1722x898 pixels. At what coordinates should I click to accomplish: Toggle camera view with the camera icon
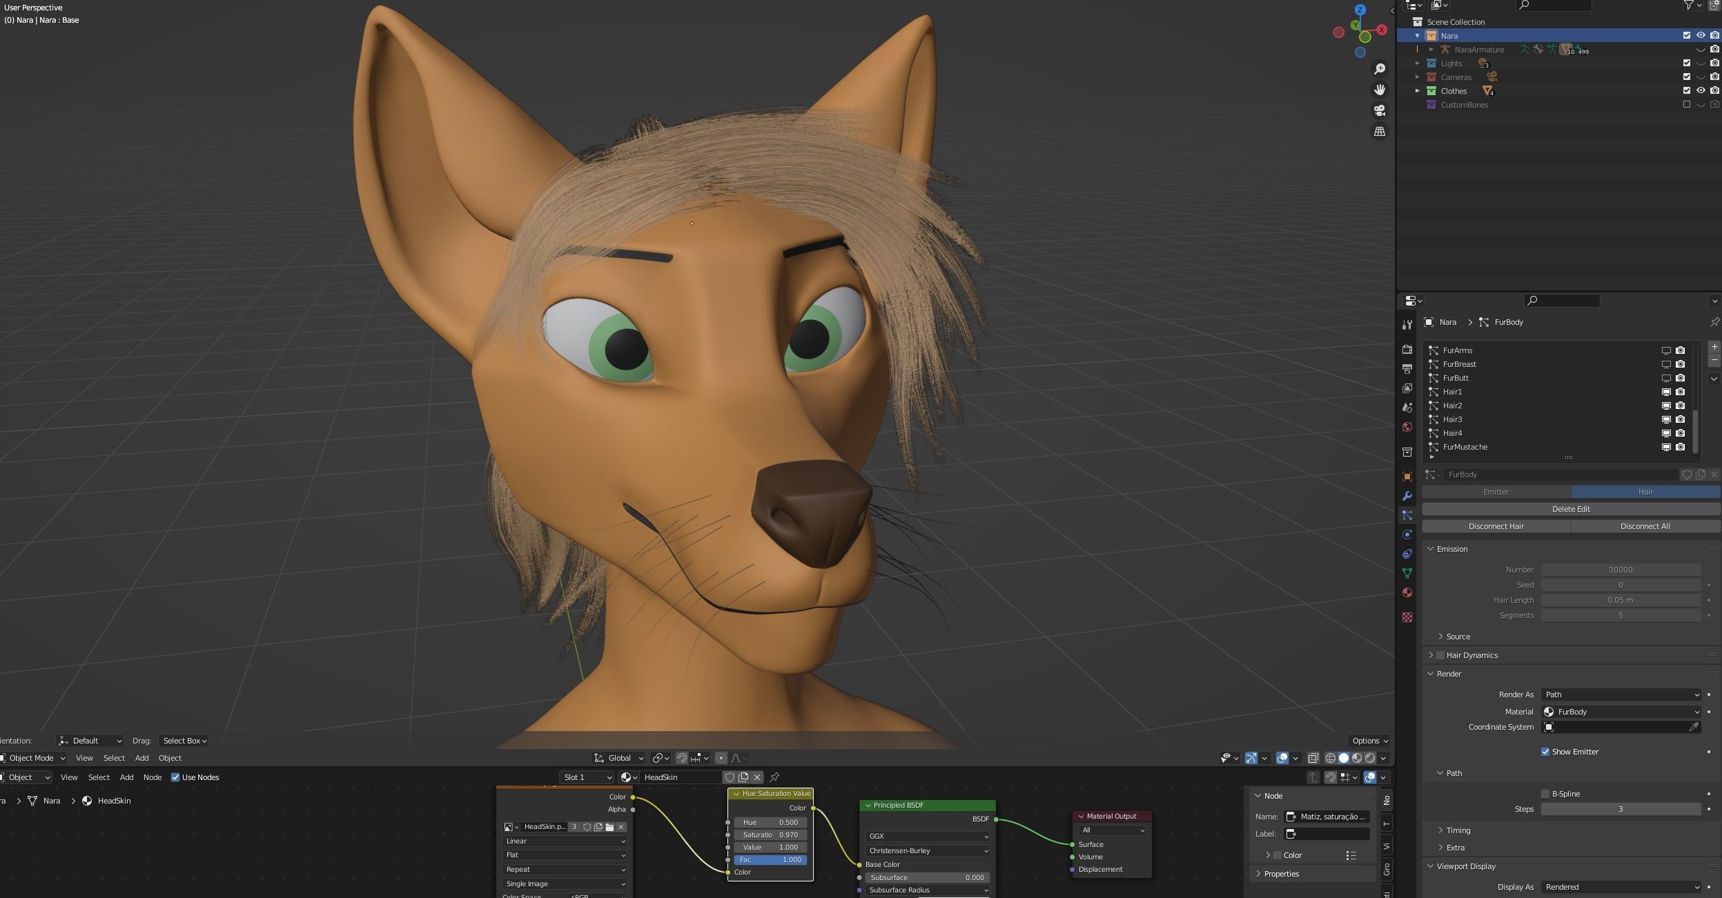(1379, 110)
